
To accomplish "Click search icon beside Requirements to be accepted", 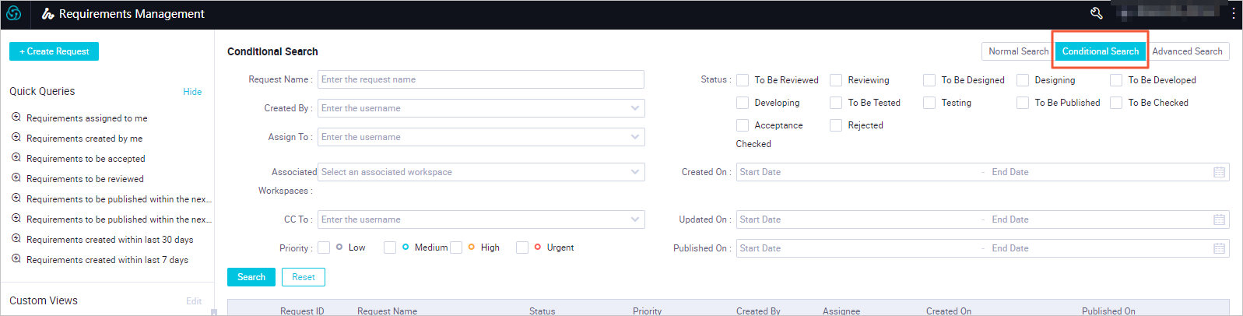I will point(16,158).
